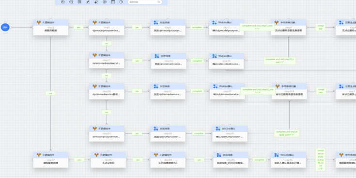This screenshot has height=178, width=356.
Task: Select 'complete' label between step1 and step7
Action: pos(197,27)
